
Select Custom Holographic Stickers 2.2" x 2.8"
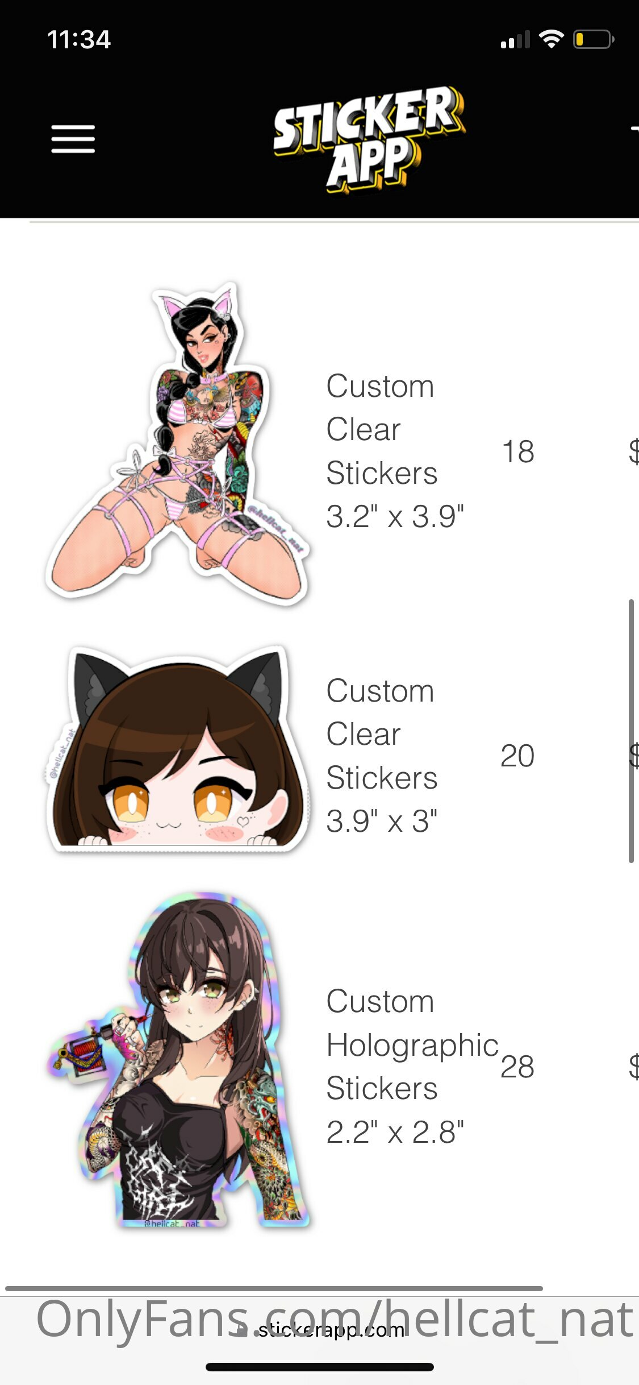[412, 1066]
